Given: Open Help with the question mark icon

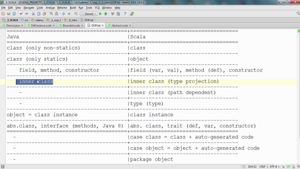Looking at the screenshot, I should [x=125, y=14].
